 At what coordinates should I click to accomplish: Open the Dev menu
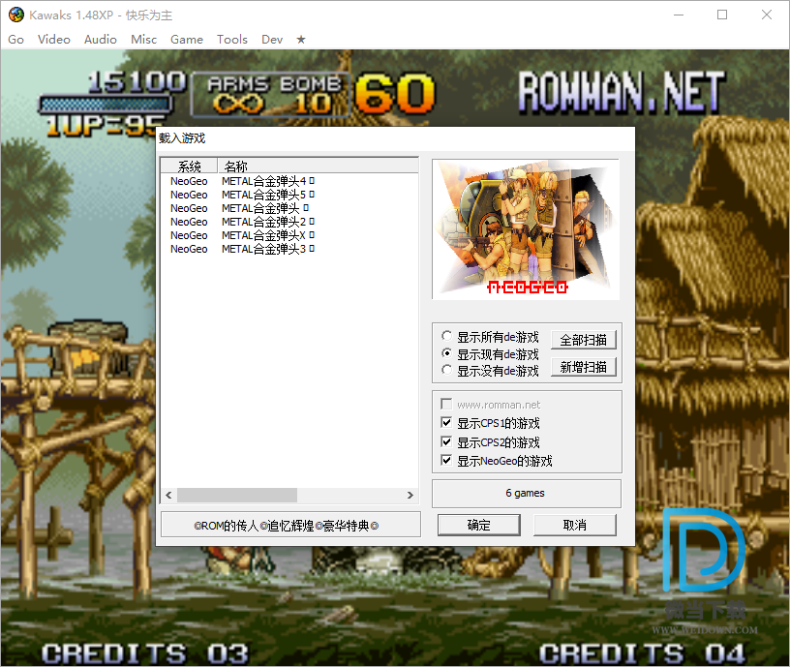pos(272,40)
